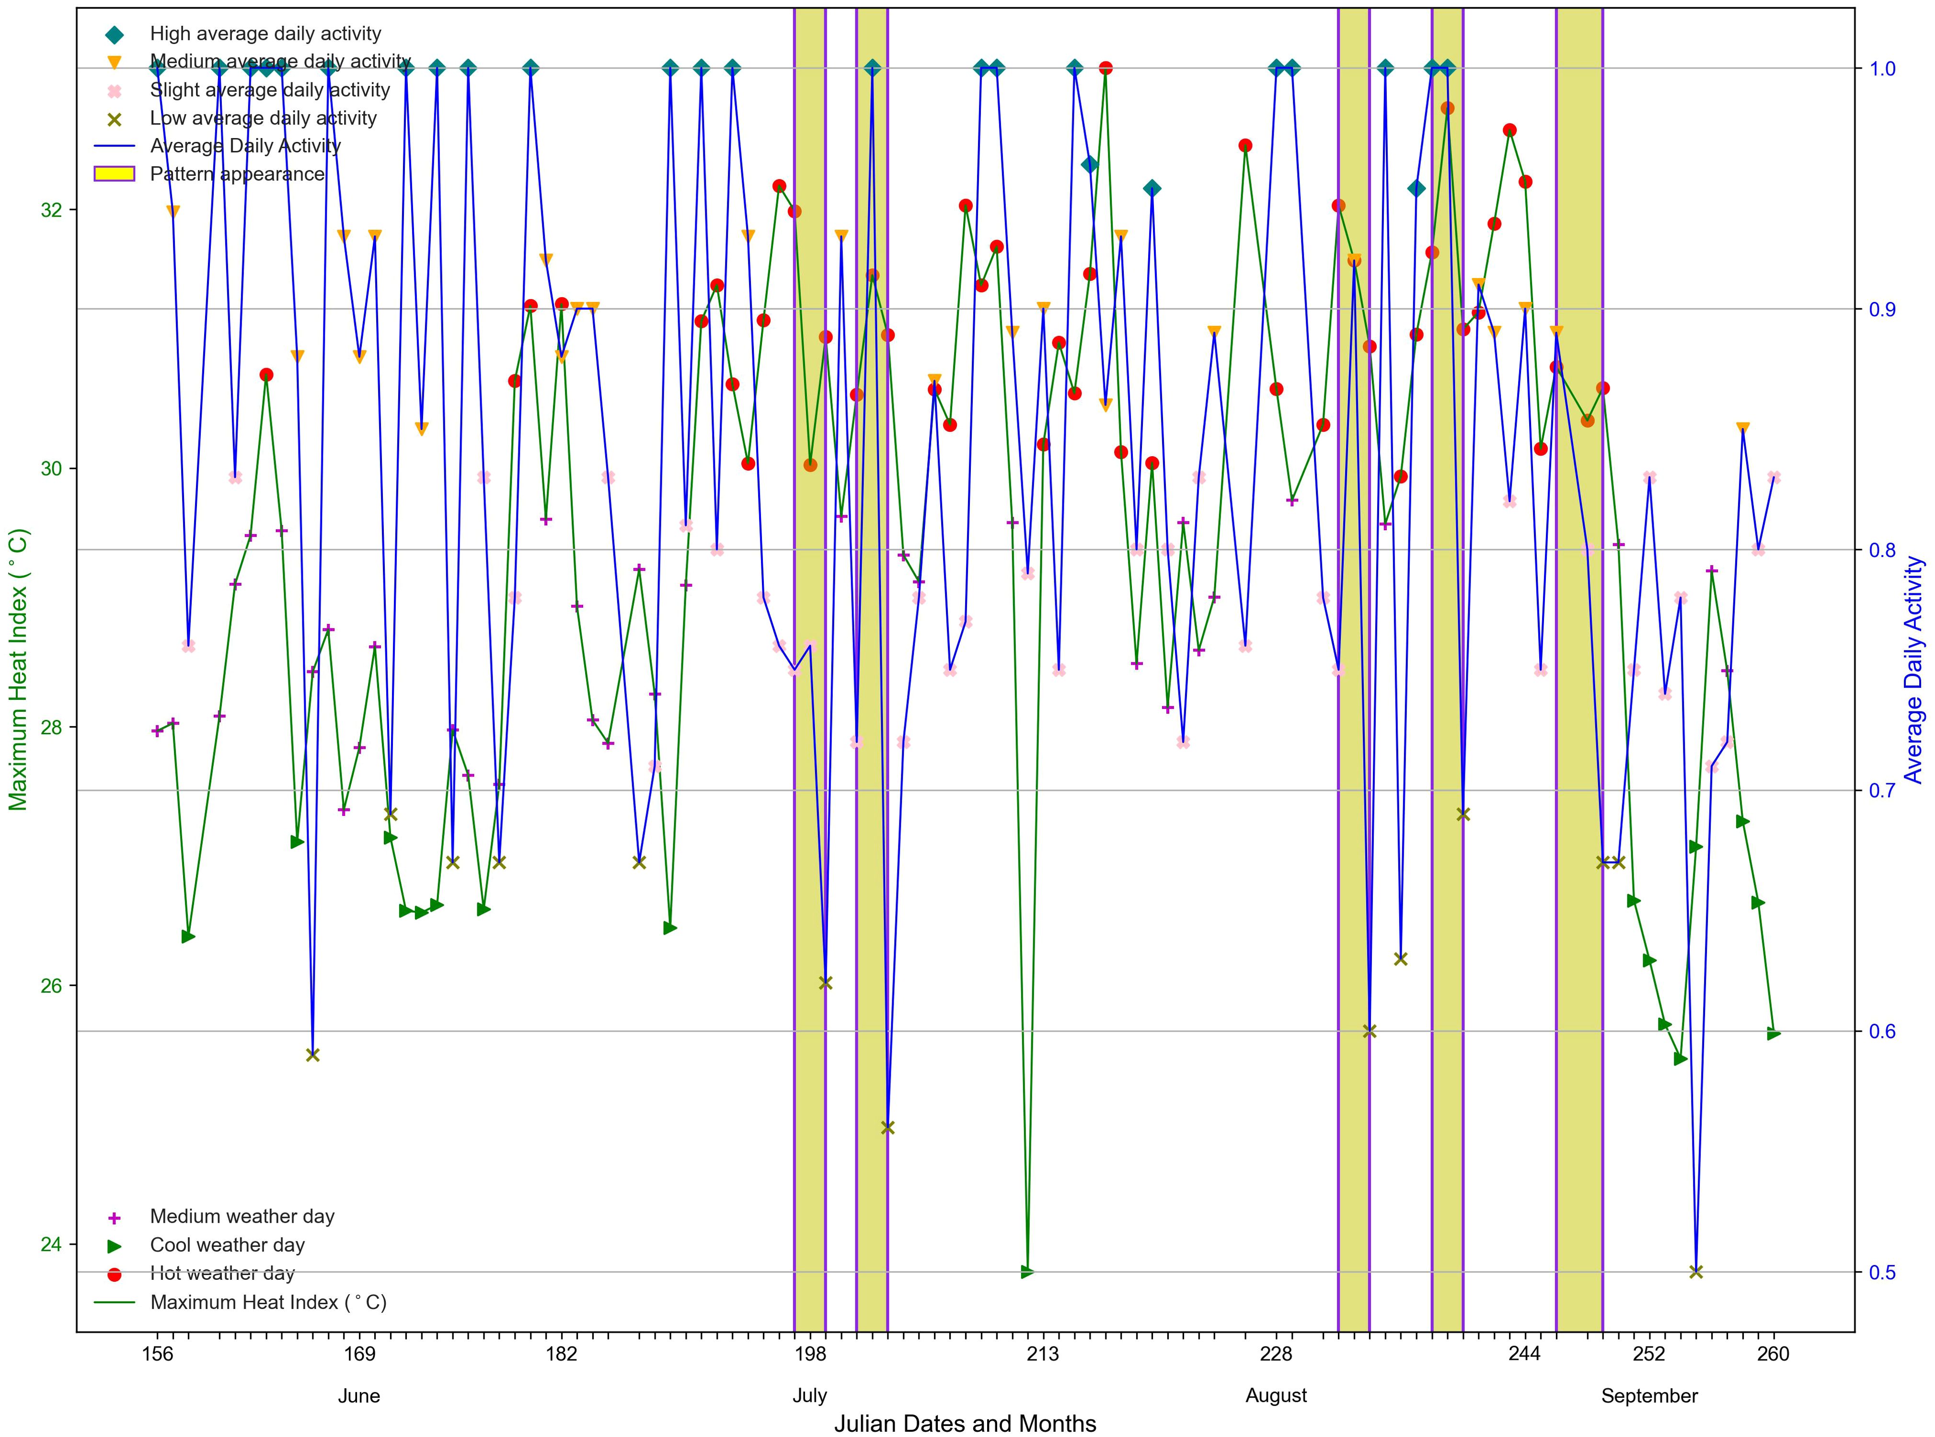
Task: Click the red hot-day dot on the 1.0 gridline
Action: click(x=1106, y=68)
